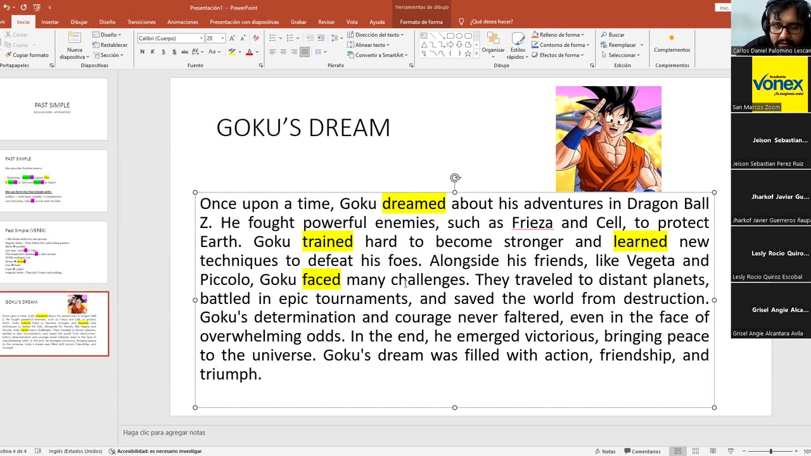The width and height of the screenshot is (811, 456).
Task: Expand the Diseño layout dropdown
Action: (x=107, y=35)
